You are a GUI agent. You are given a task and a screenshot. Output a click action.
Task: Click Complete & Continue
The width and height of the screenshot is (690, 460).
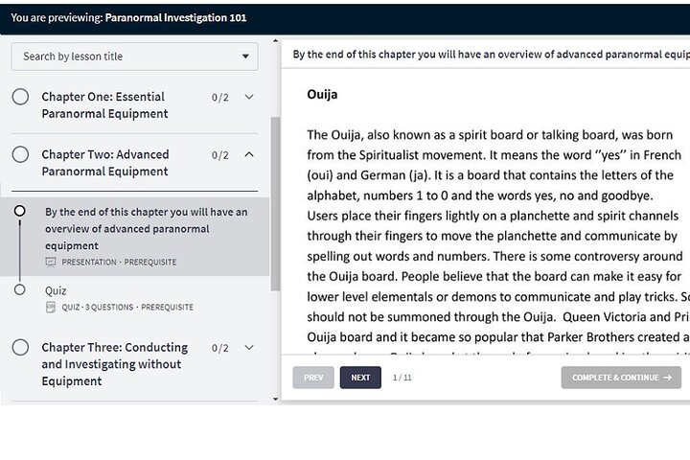pyautogui.click(x=621, y=378)
